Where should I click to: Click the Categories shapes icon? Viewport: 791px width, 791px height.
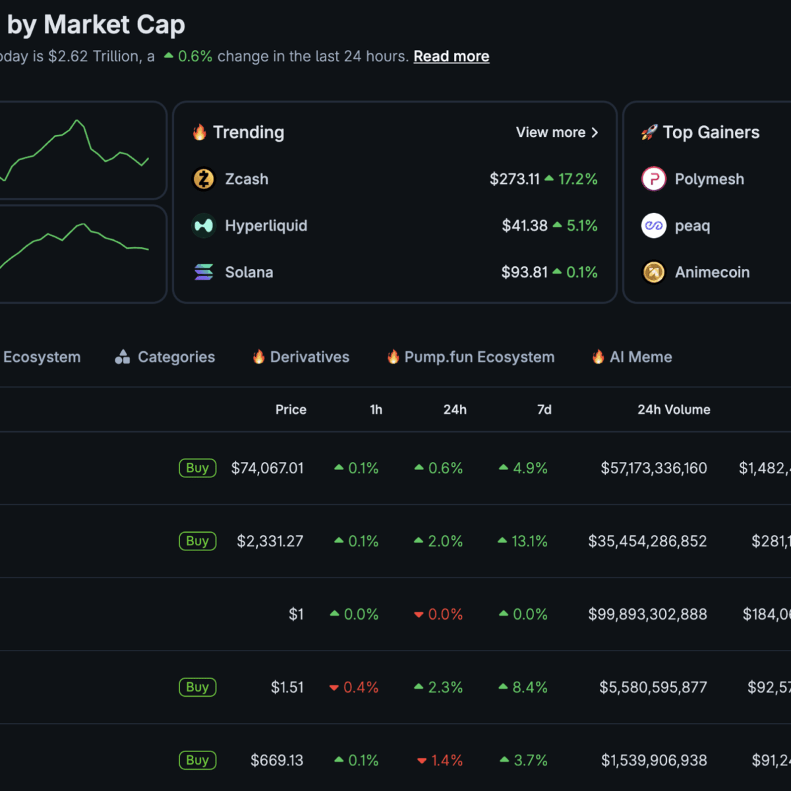point(122,357)
